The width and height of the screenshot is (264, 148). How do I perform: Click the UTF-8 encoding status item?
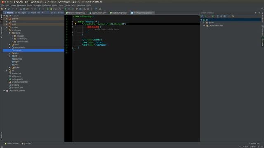point(253,146)
